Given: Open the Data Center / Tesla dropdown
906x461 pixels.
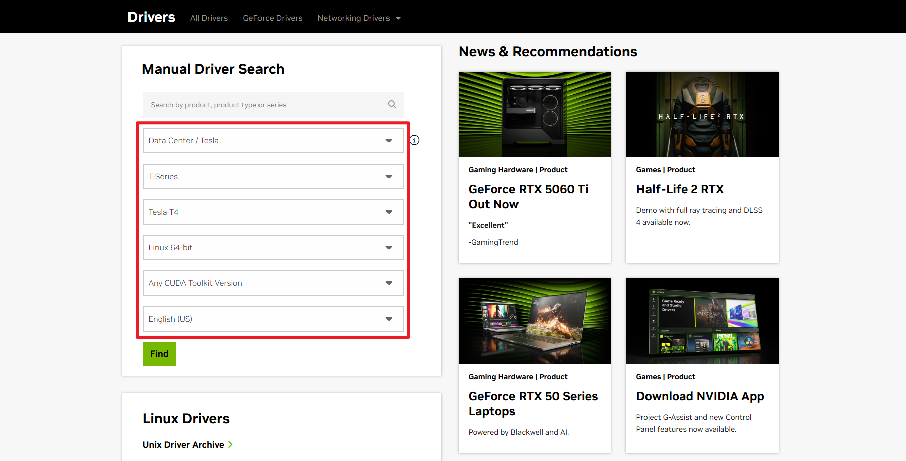Looking at the screenshot, I should (273, 141).
